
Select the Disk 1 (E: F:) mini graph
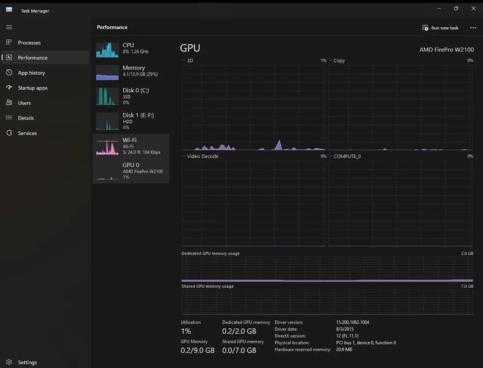(107, 121)
